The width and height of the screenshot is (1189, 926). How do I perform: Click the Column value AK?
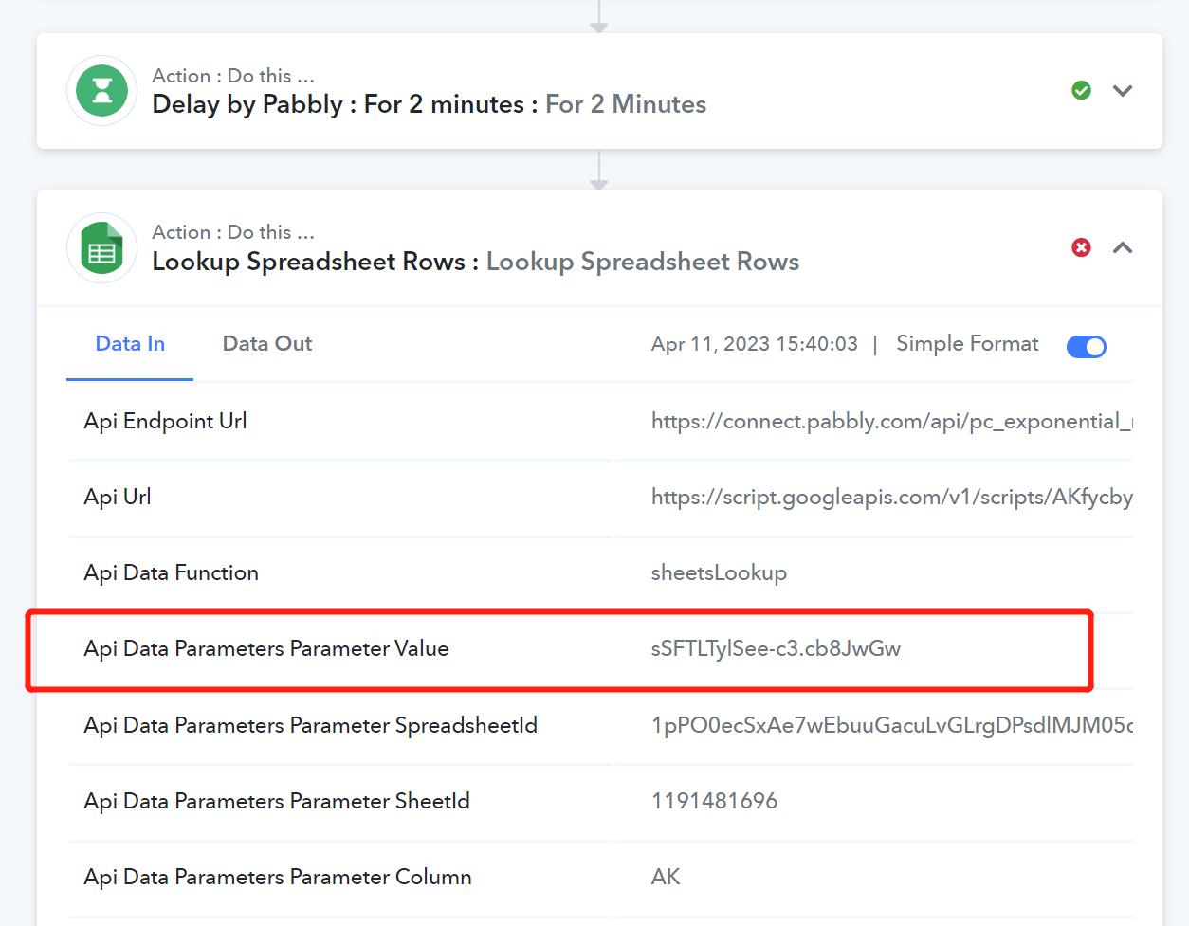666,877
